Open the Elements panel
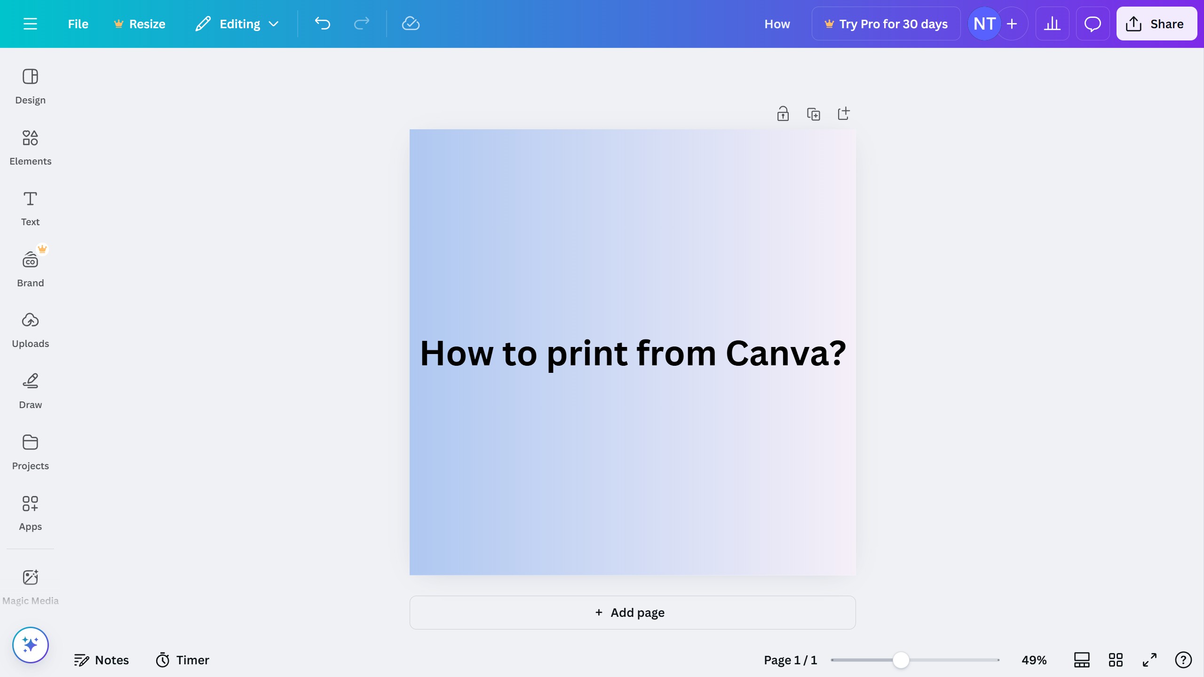The image size is (1204, 677). [x=31, y=147]
